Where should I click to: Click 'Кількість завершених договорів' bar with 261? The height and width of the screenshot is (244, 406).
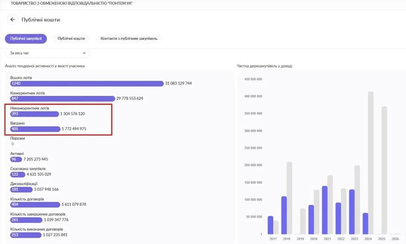point(26,220)
